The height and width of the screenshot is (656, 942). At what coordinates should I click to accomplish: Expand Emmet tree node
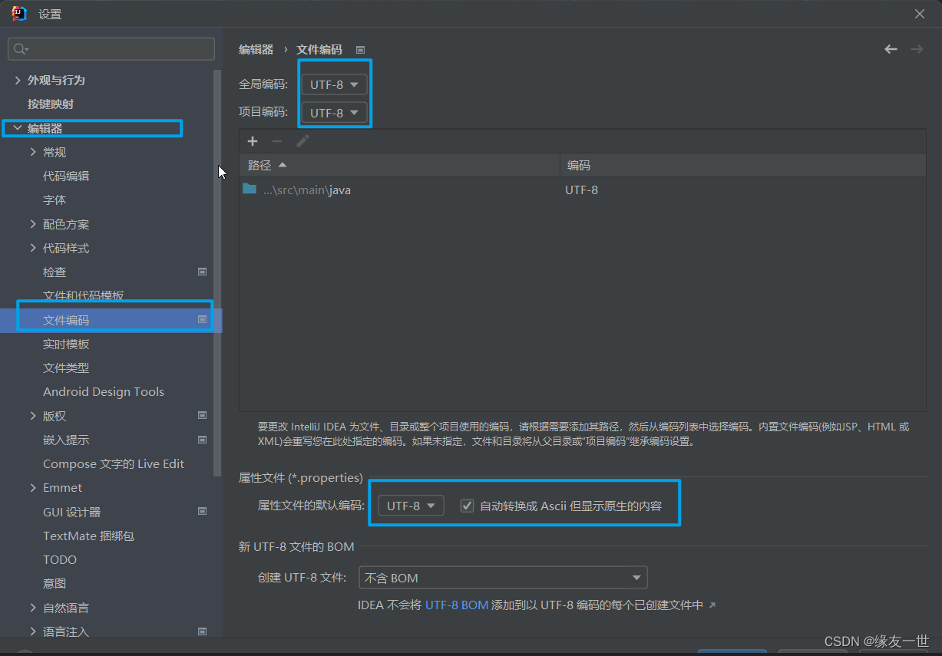point(33,487)
